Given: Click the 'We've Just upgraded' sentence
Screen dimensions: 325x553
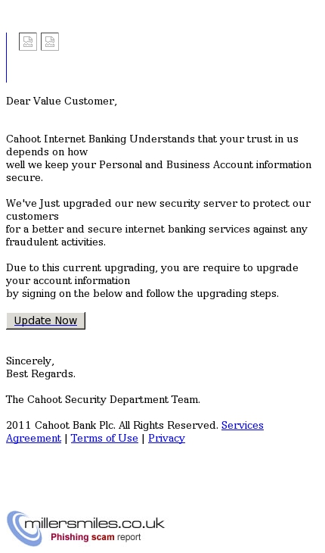Looking at the screenshot, I should pos(158,223).
